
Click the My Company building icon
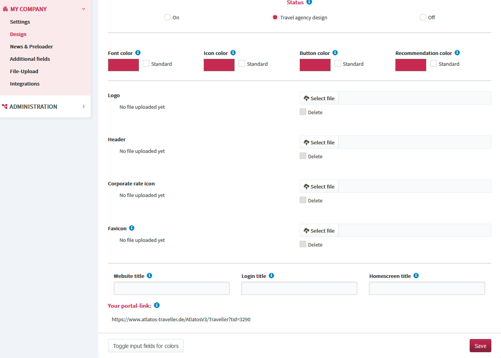(5, 9)
